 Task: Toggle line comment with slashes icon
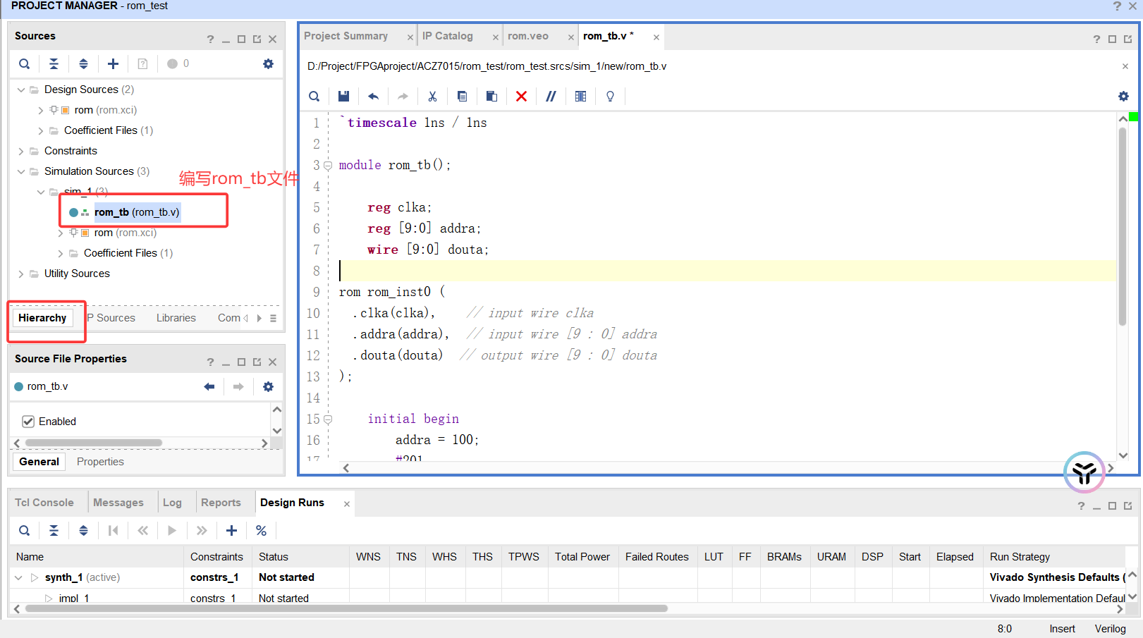pos(551,97)
